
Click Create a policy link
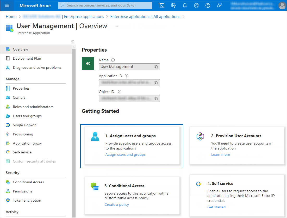pyautogui.click(x=116, y=204)
